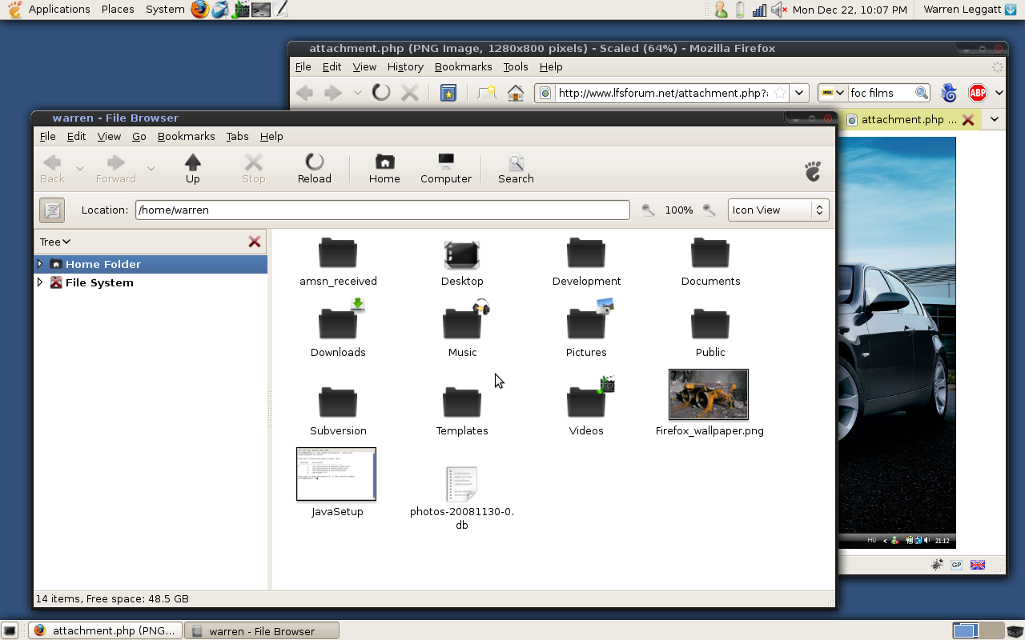The image size is (1025, 640).
Task: Open the Back history dropdown arrow
Action: coord(80,168)
